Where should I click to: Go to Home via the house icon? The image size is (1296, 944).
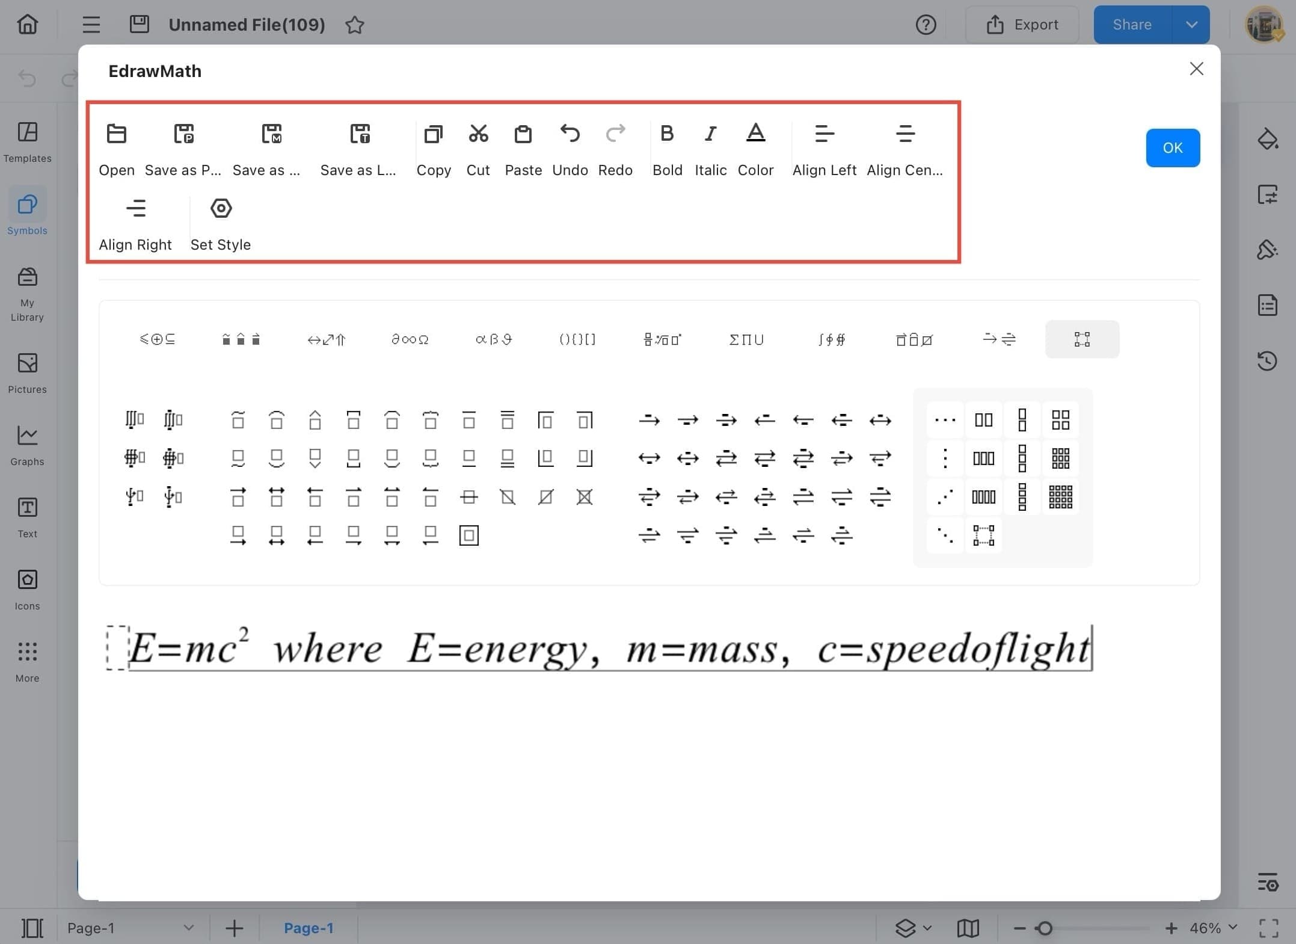[26, 24]
